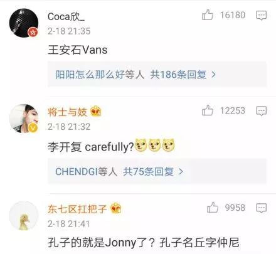The width and height of the screenshot is (276, 254).
Task: Open 将士与妓 profile avatar
Action: (x=24, y=119)
